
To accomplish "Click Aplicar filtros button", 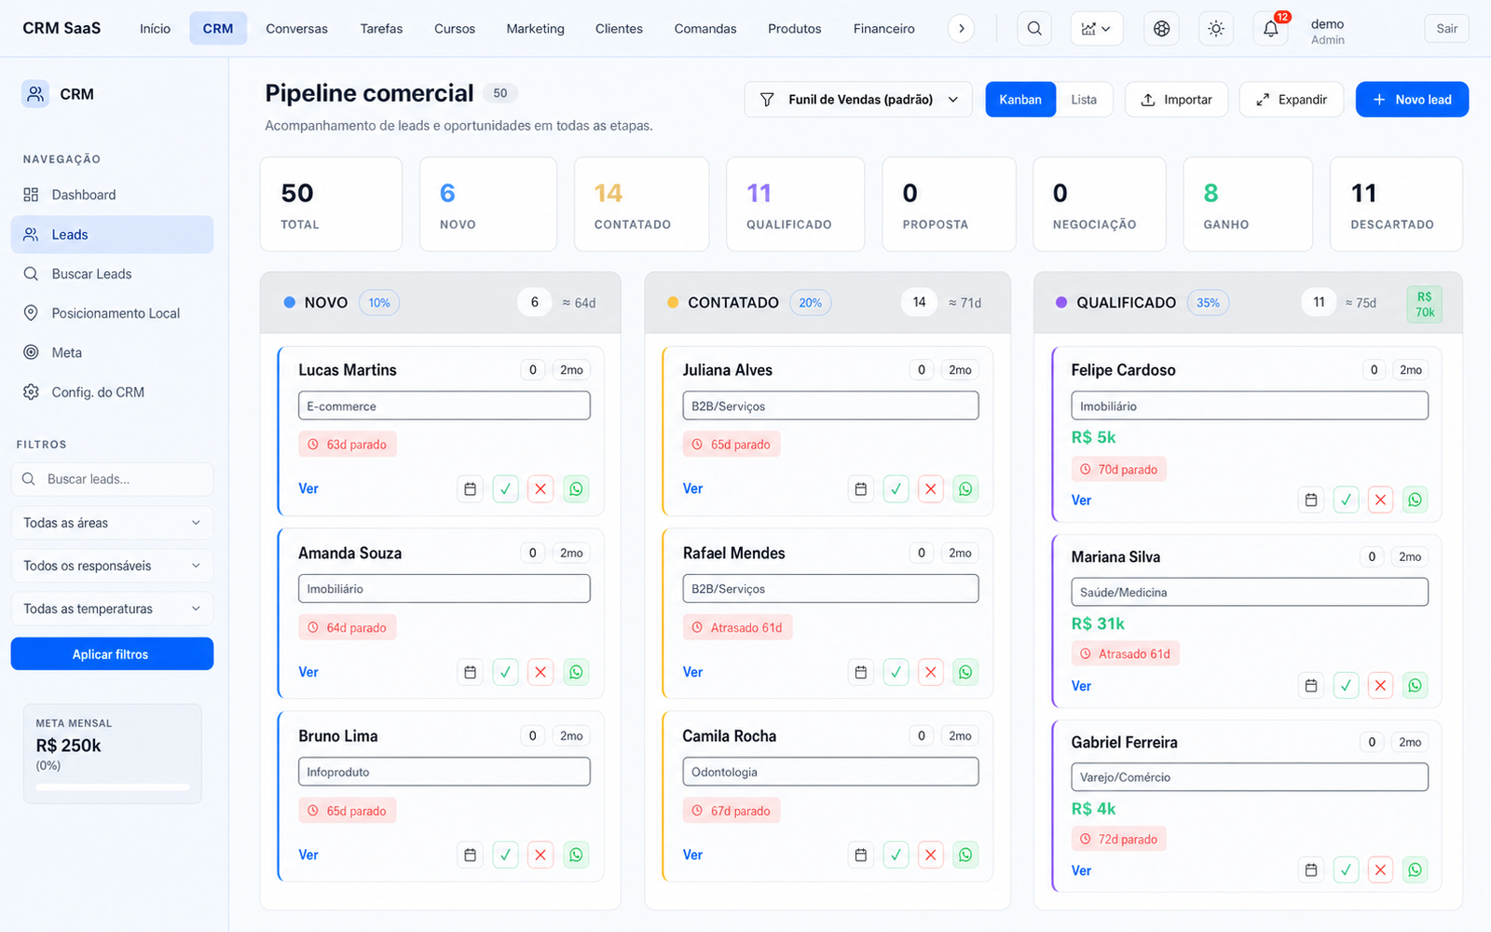I will [x=112, y=654].
